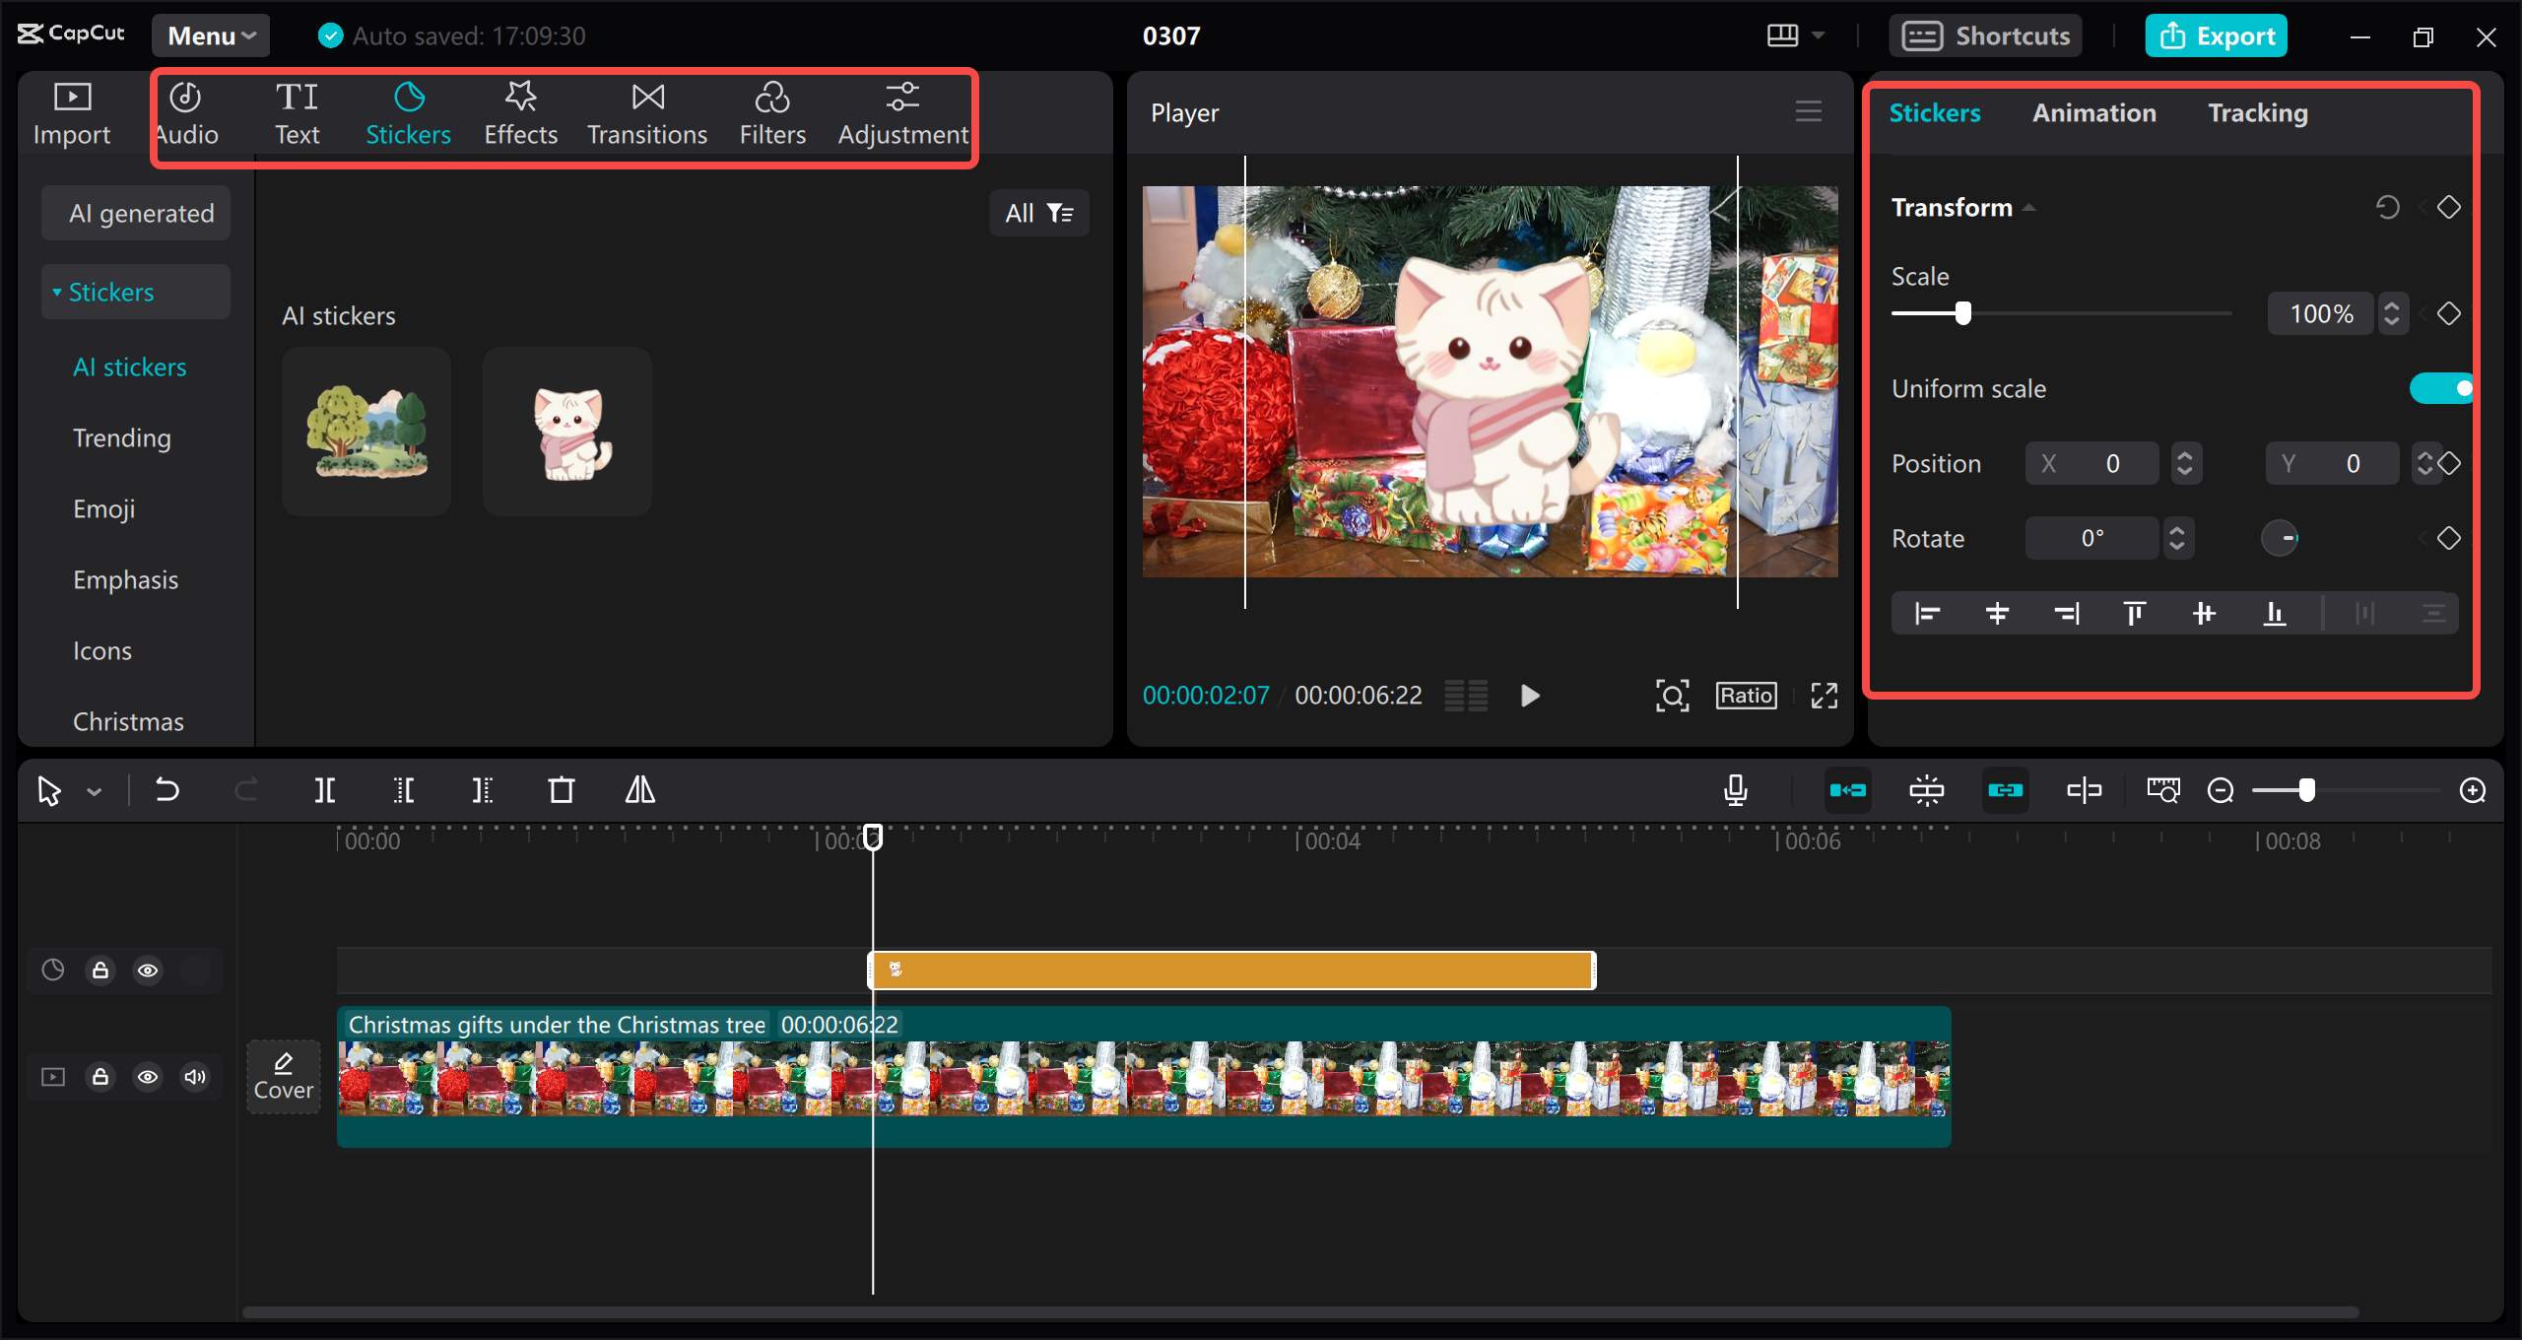Open the All filter dropdown
The image size is (2522, 1340).
pos(1038,212)
